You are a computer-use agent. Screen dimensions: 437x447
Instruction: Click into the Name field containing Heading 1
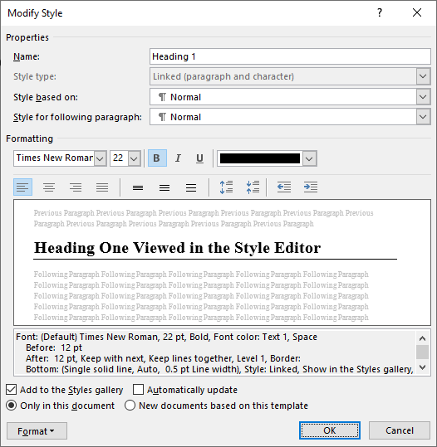click(x=290, y=56)
